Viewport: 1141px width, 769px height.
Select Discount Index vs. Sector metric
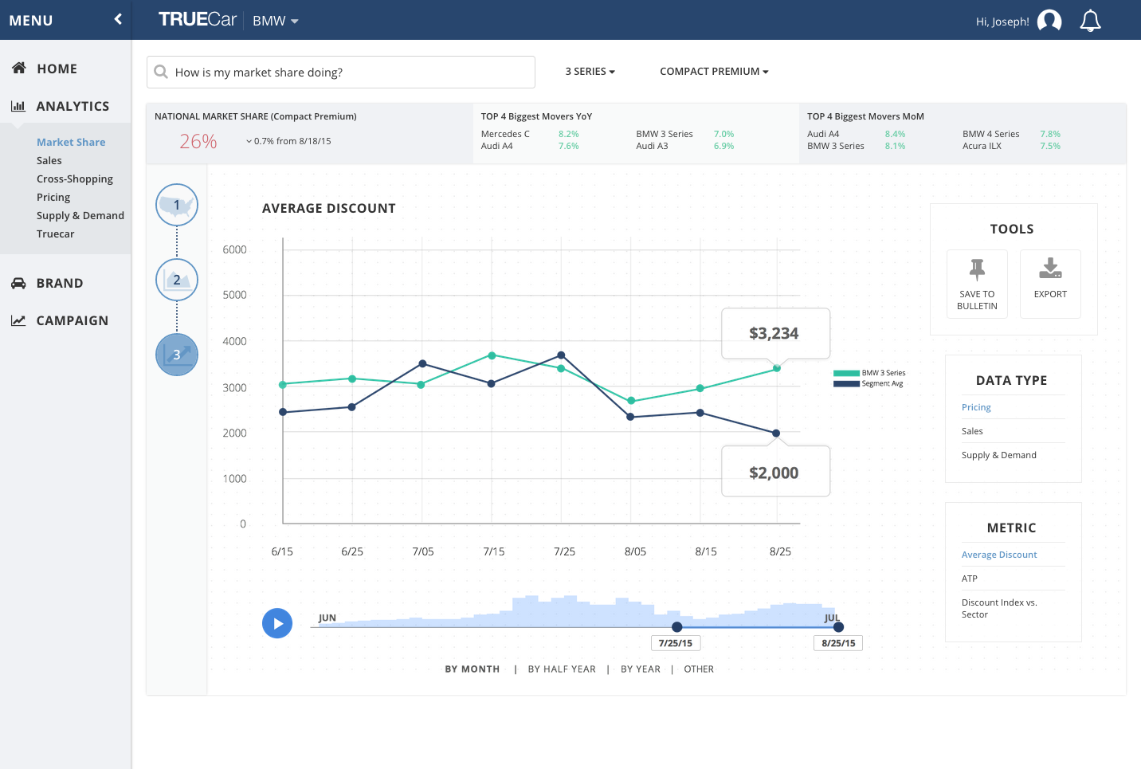999,608
